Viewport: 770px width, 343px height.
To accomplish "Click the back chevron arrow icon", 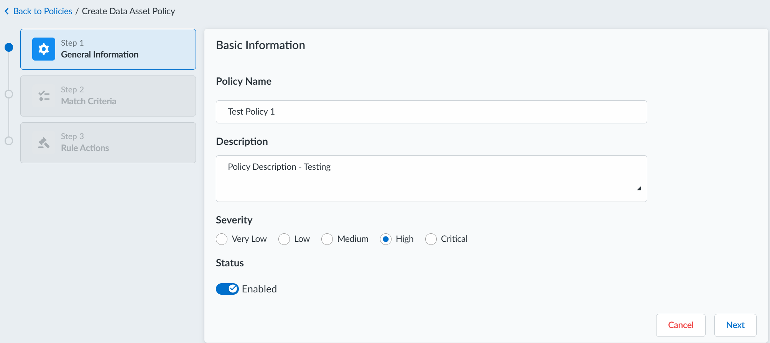I will click(x=7, y=11).
